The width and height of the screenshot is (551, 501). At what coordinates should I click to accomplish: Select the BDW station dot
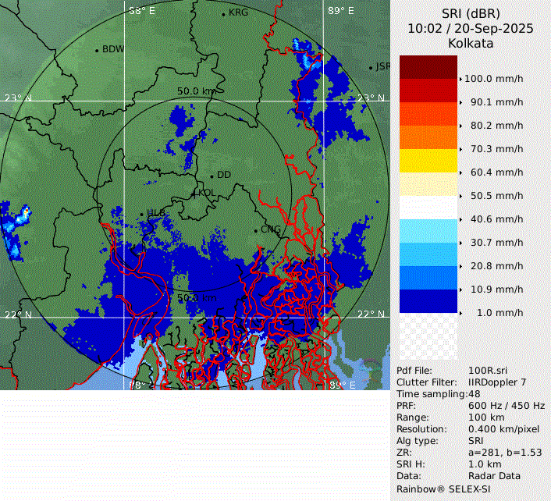97,50
